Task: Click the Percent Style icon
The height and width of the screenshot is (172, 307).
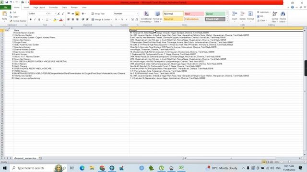Action: tap(122, 20)
